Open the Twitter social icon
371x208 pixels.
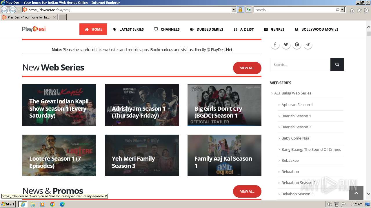286,45
